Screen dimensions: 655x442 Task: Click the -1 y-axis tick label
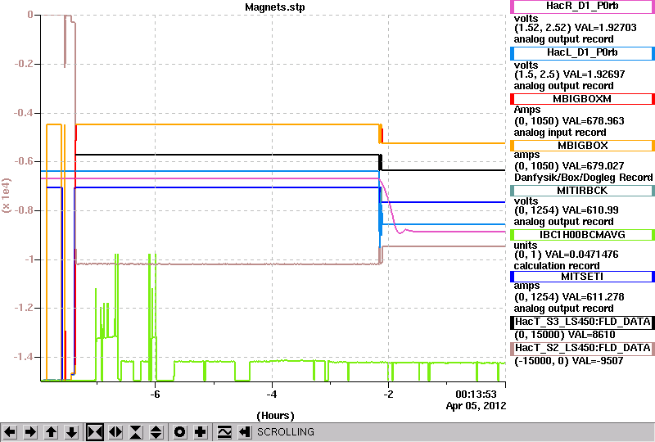pyautogui.click(x=29, y=259)
